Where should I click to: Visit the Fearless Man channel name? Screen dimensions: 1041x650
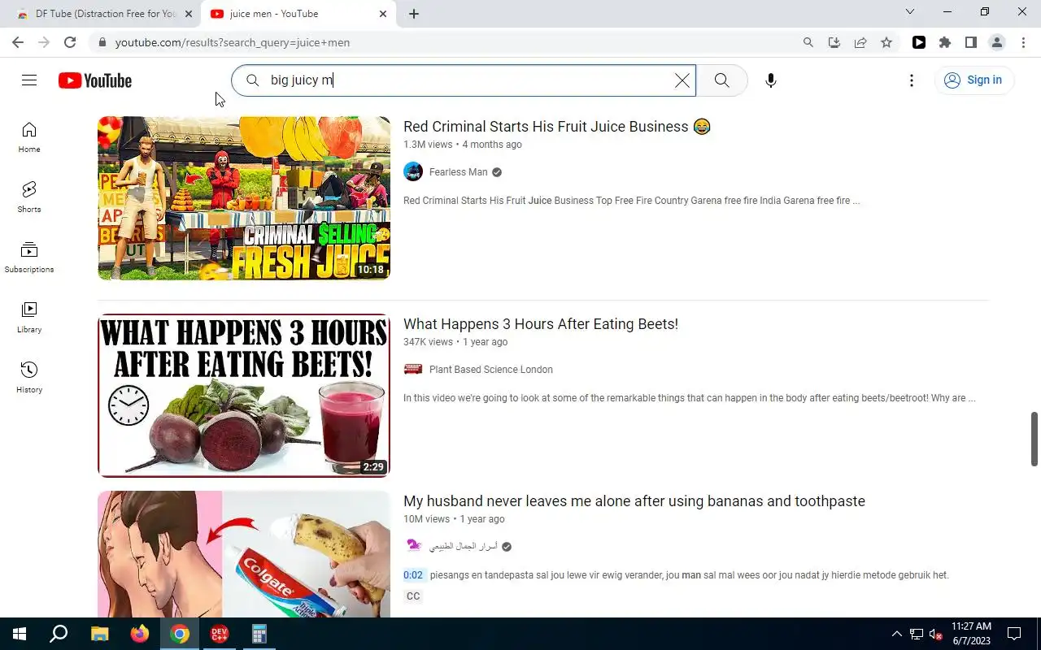click(x=459, y=172)
